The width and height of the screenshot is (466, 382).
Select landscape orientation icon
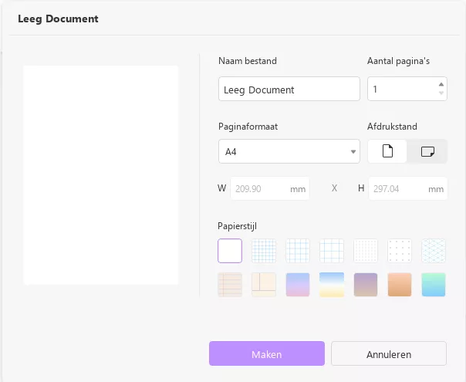click(x=427, y=151)
